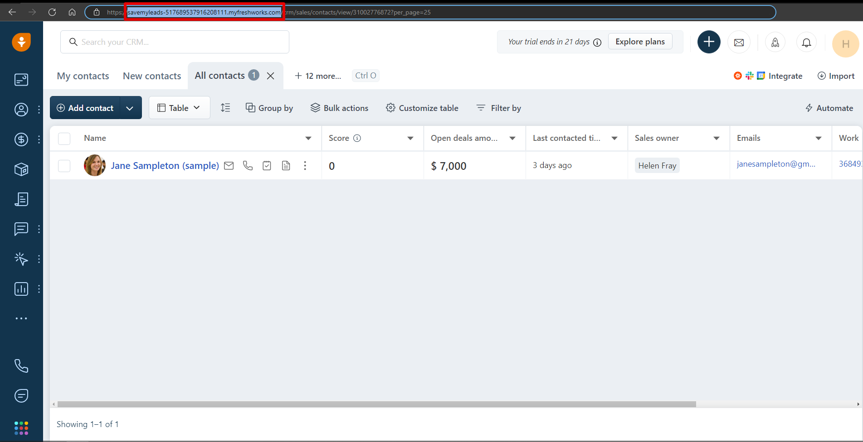Open the Table view dropdown
Viewport: 863px width, 442px height.
180,108
